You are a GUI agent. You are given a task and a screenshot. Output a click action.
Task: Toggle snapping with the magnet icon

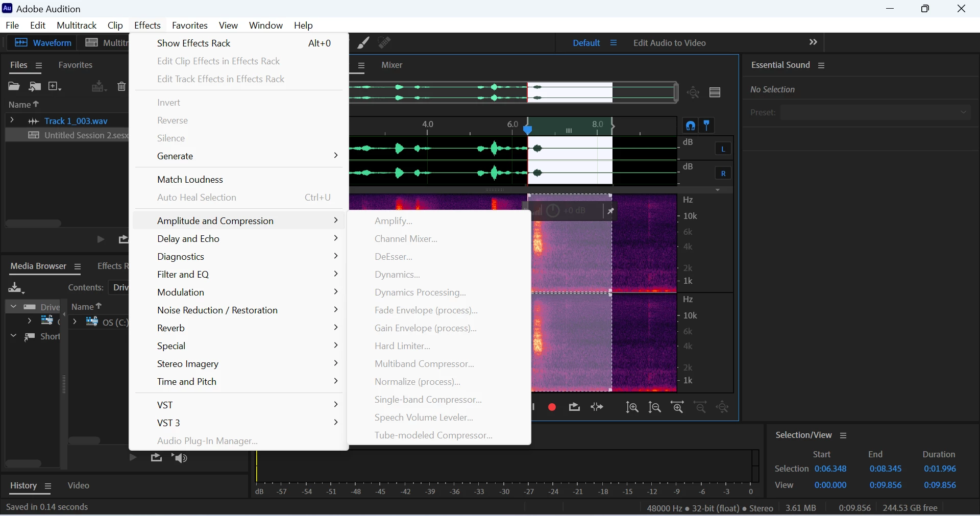pyautogui.click(x=691, y=126)
